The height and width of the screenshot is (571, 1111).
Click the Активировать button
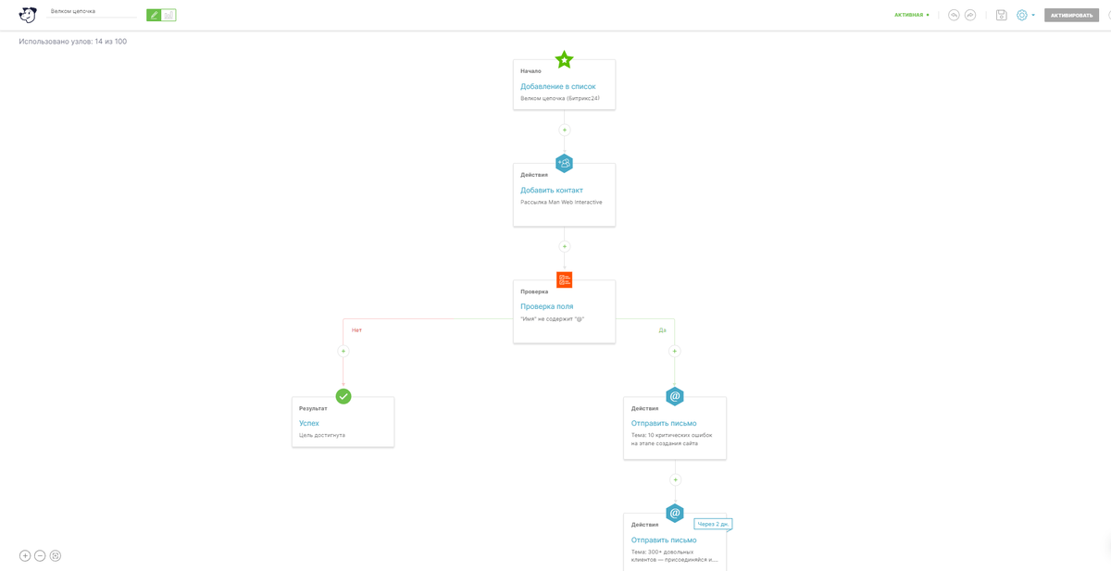(1071, 15)
